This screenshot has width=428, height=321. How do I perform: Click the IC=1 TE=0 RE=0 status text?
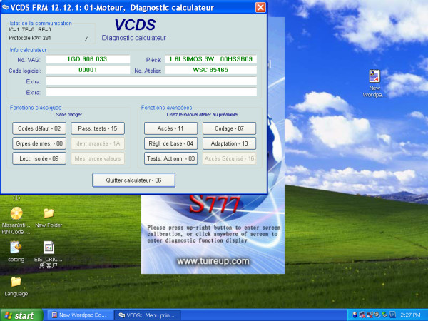[x=30, y=29]
